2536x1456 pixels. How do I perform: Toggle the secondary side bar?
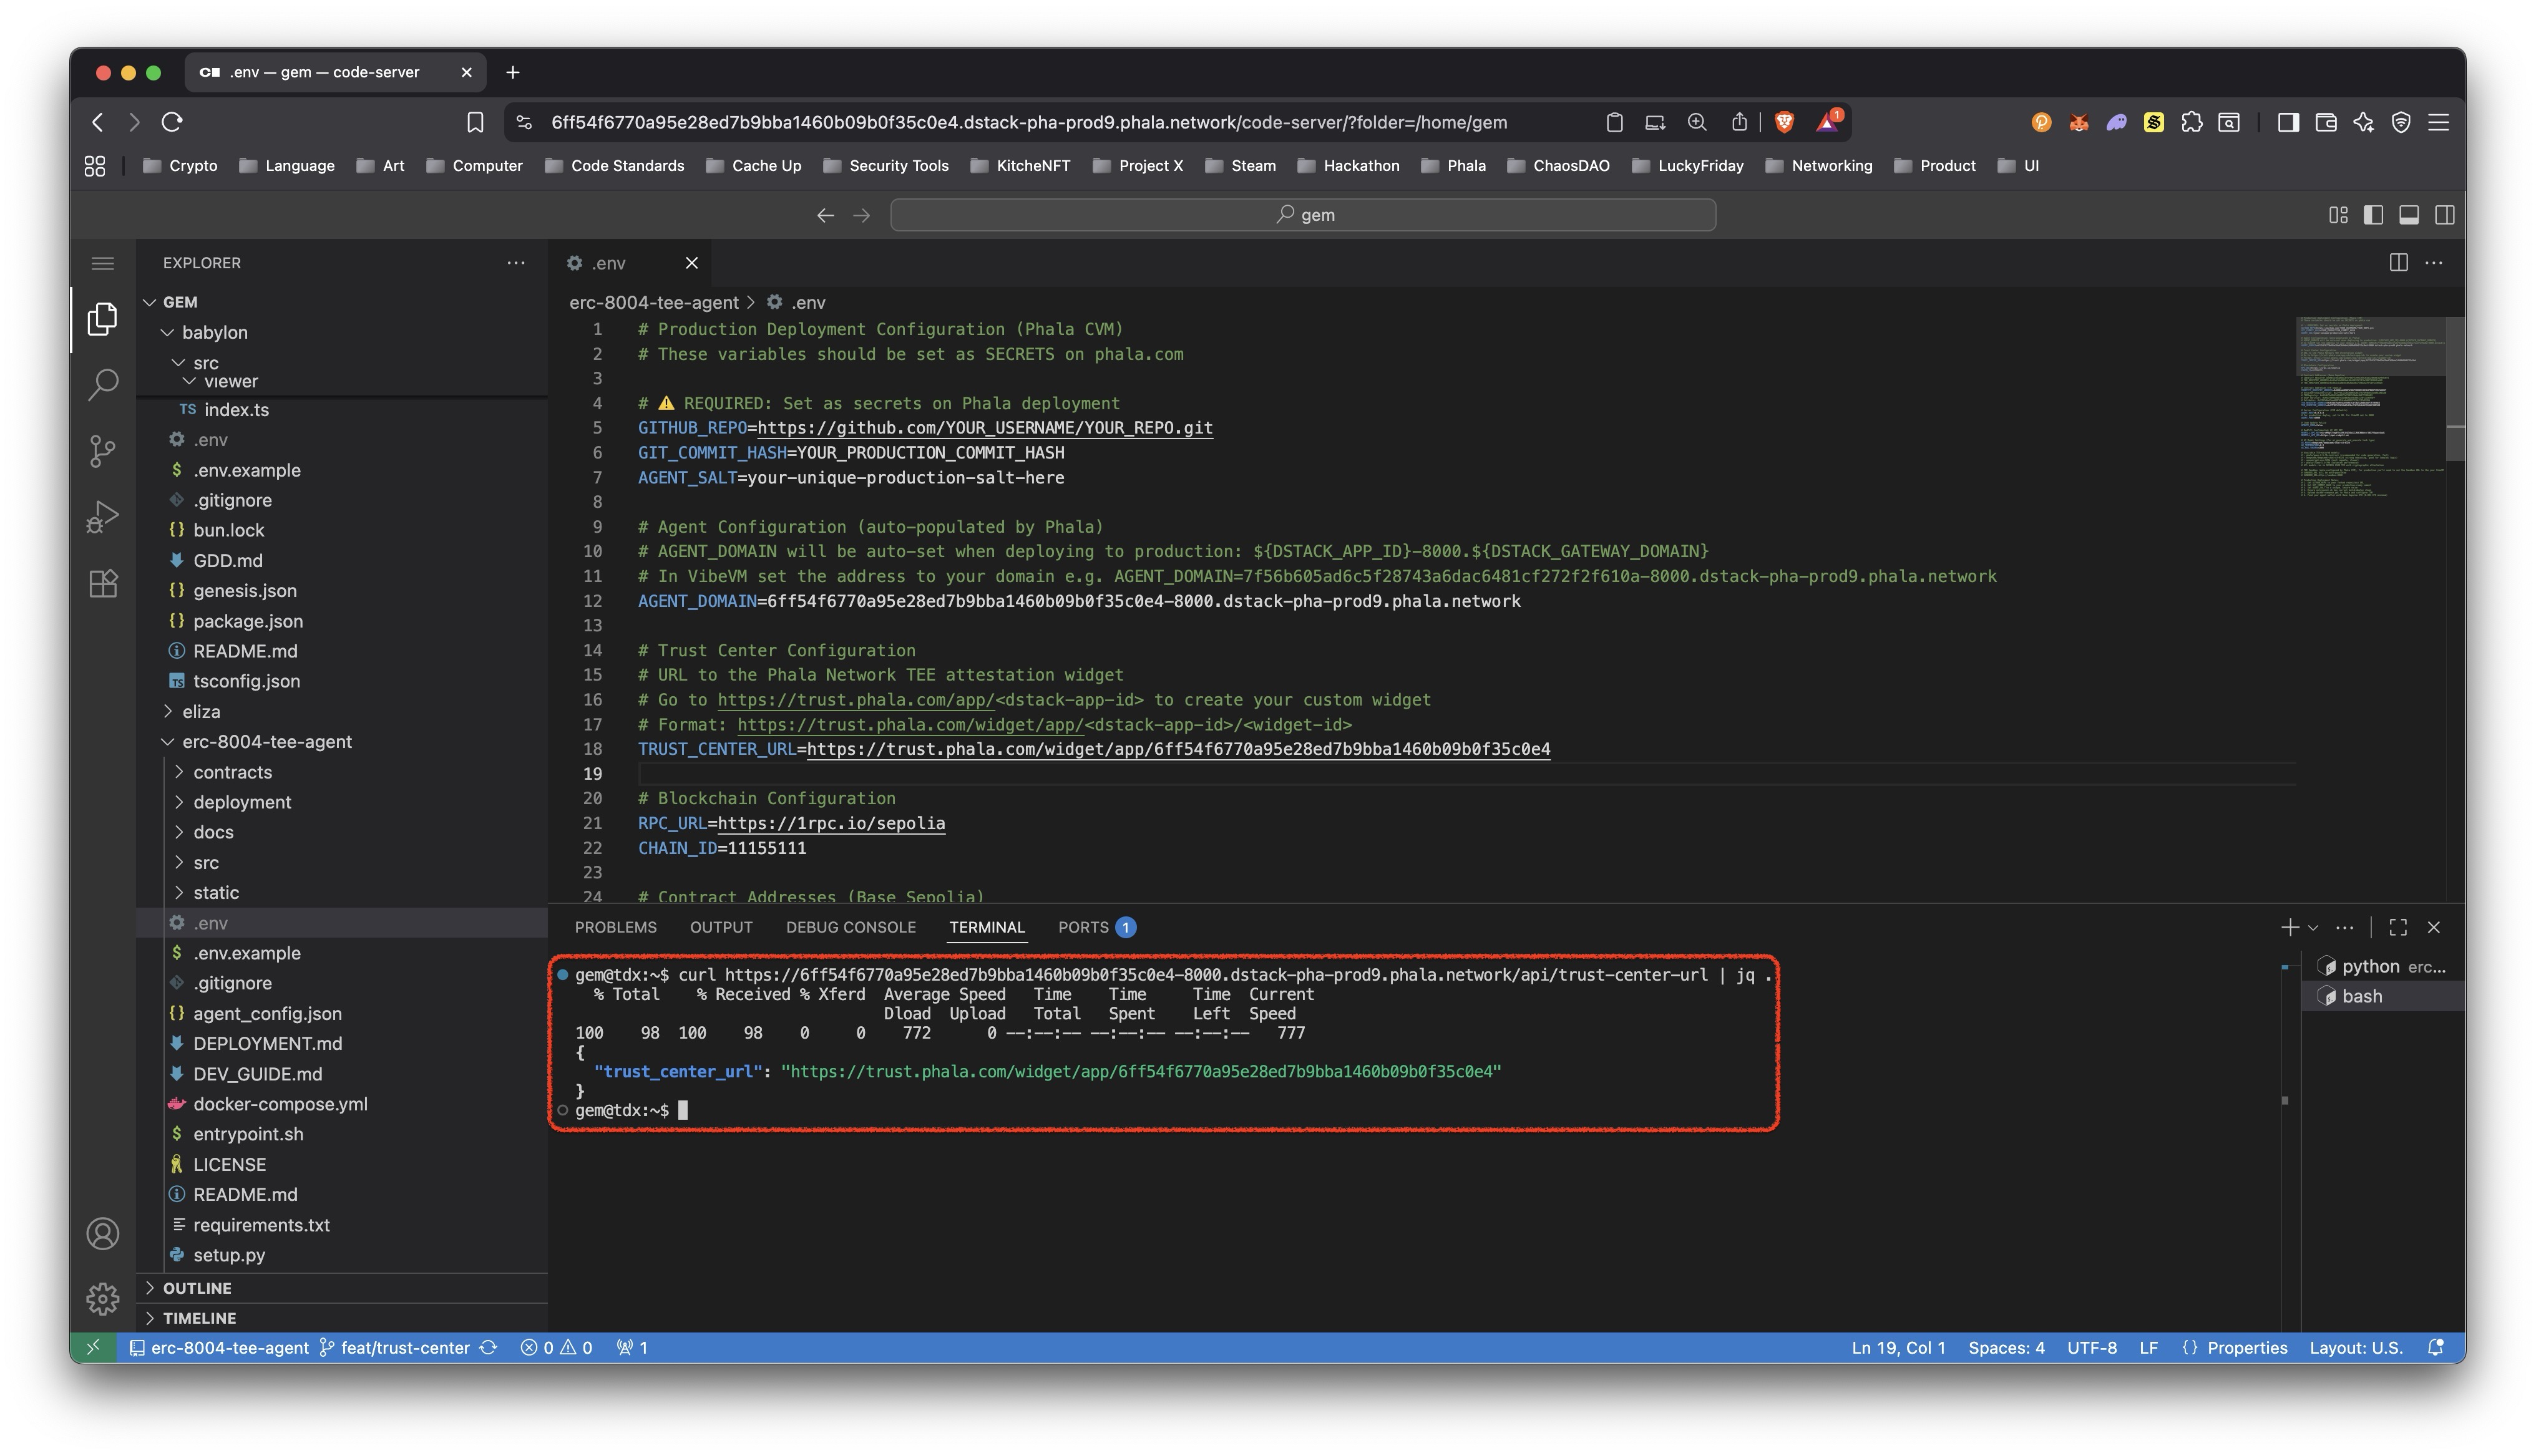tap(2445, 215)
